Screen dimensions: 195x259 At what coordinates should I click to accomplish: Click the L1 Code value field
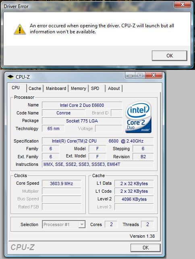134,191
